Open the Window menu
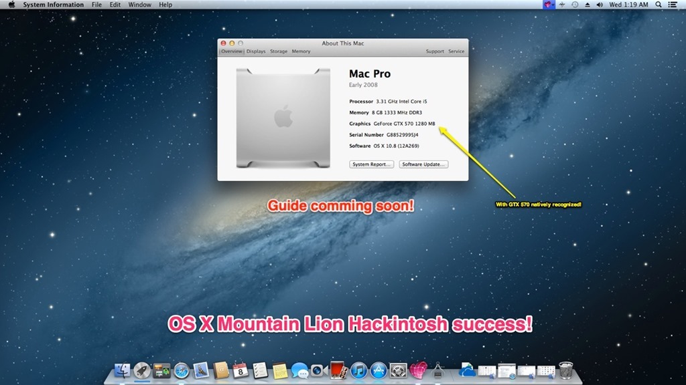The height and width of the screenshot is (385, 686). pos(139,5)
